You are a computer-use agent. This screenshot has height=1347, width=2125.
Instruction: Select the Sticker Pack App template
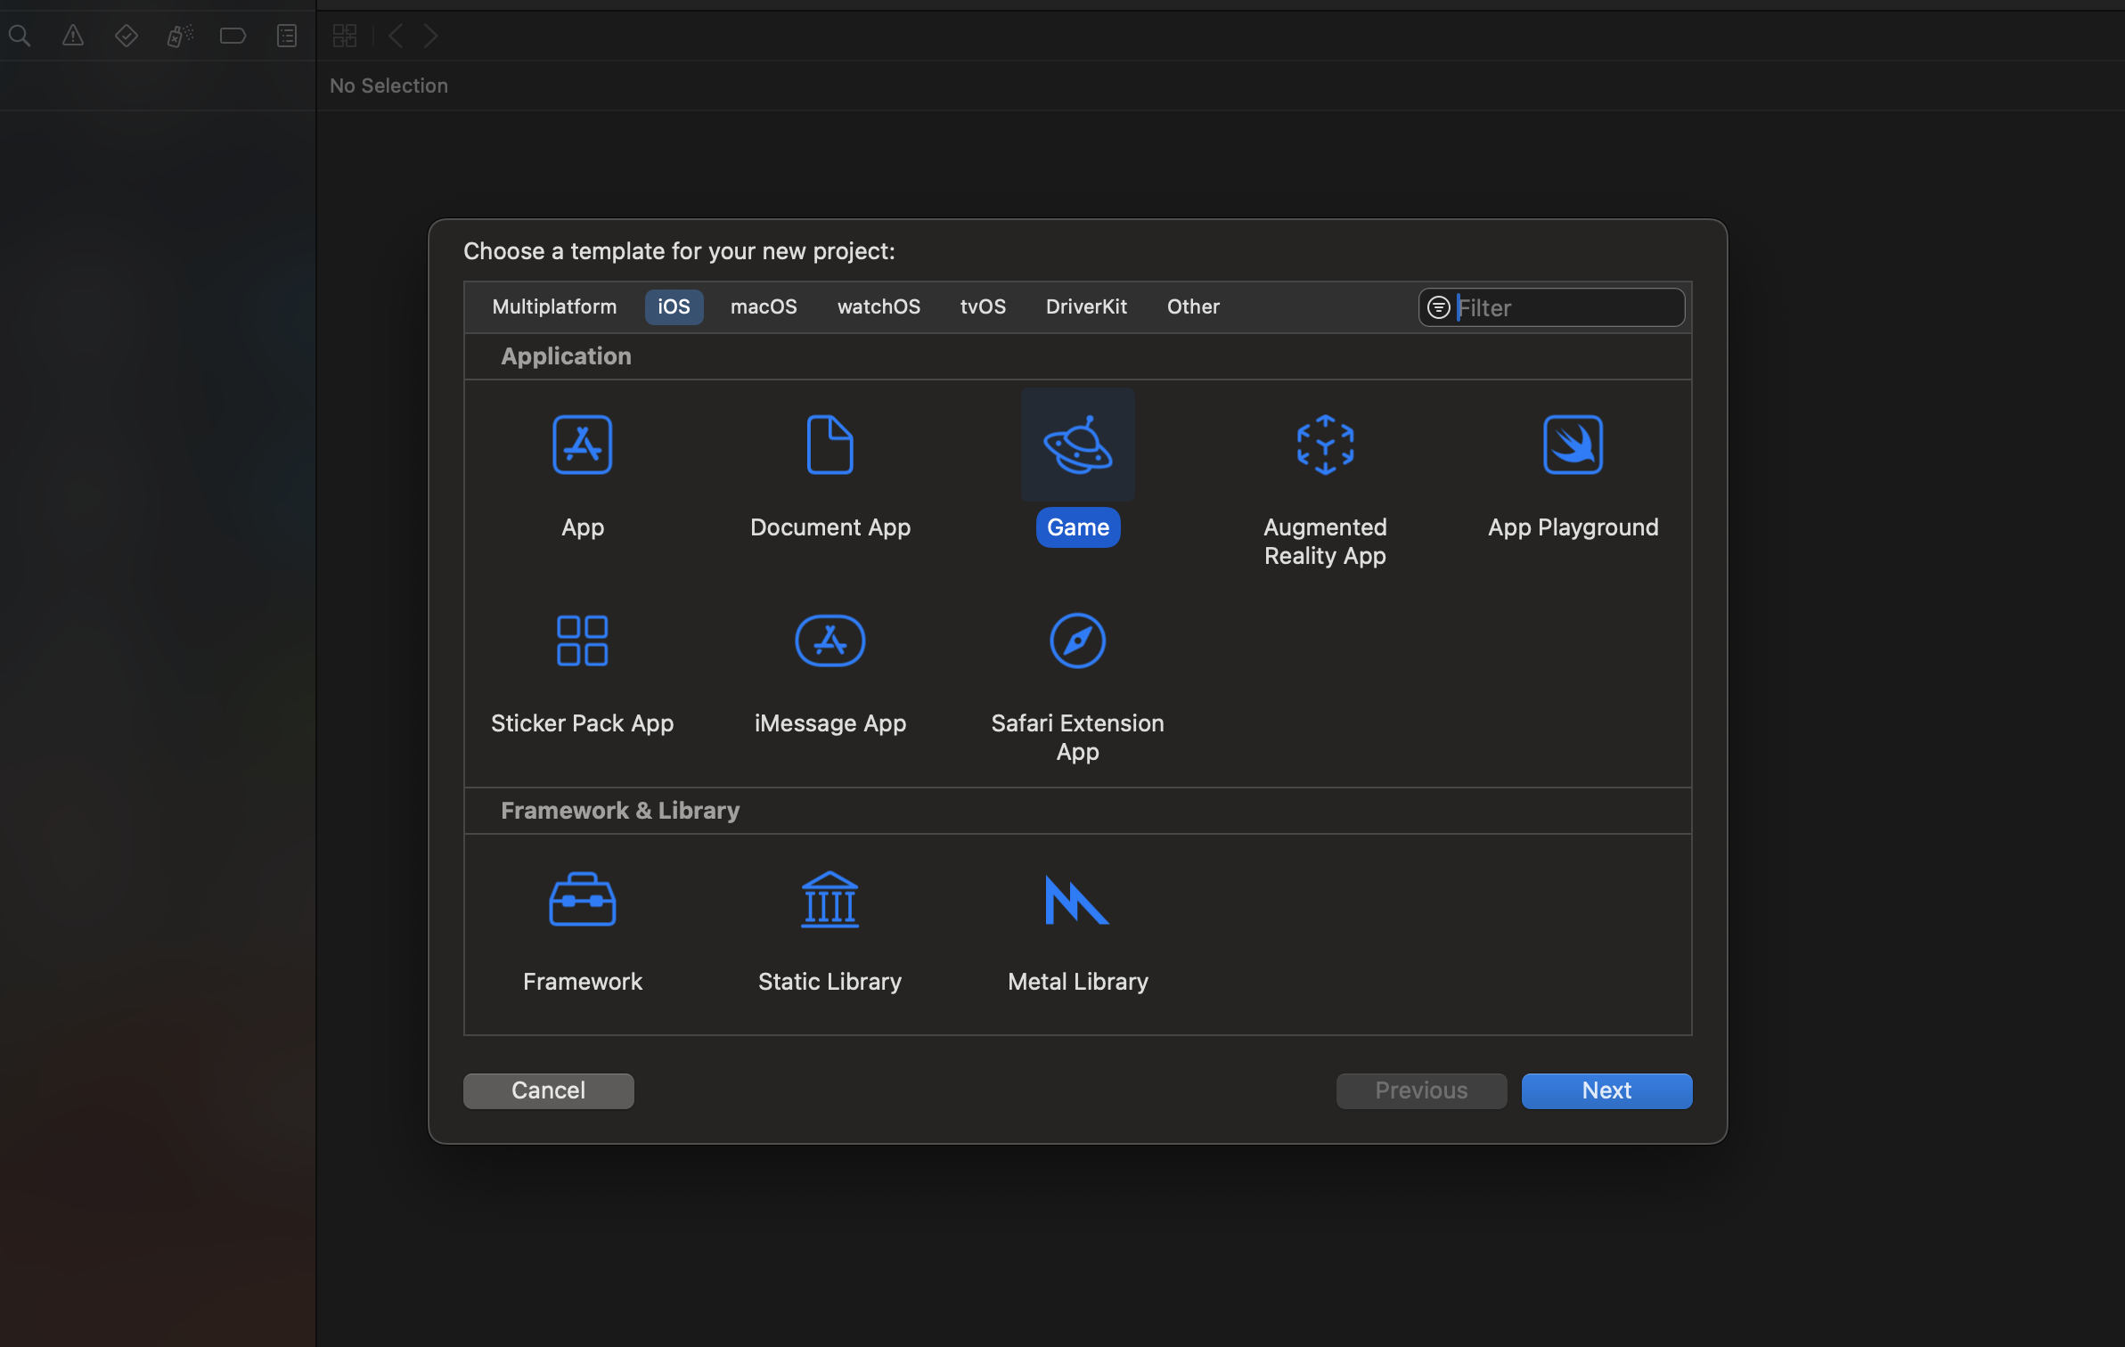point(582,641)
